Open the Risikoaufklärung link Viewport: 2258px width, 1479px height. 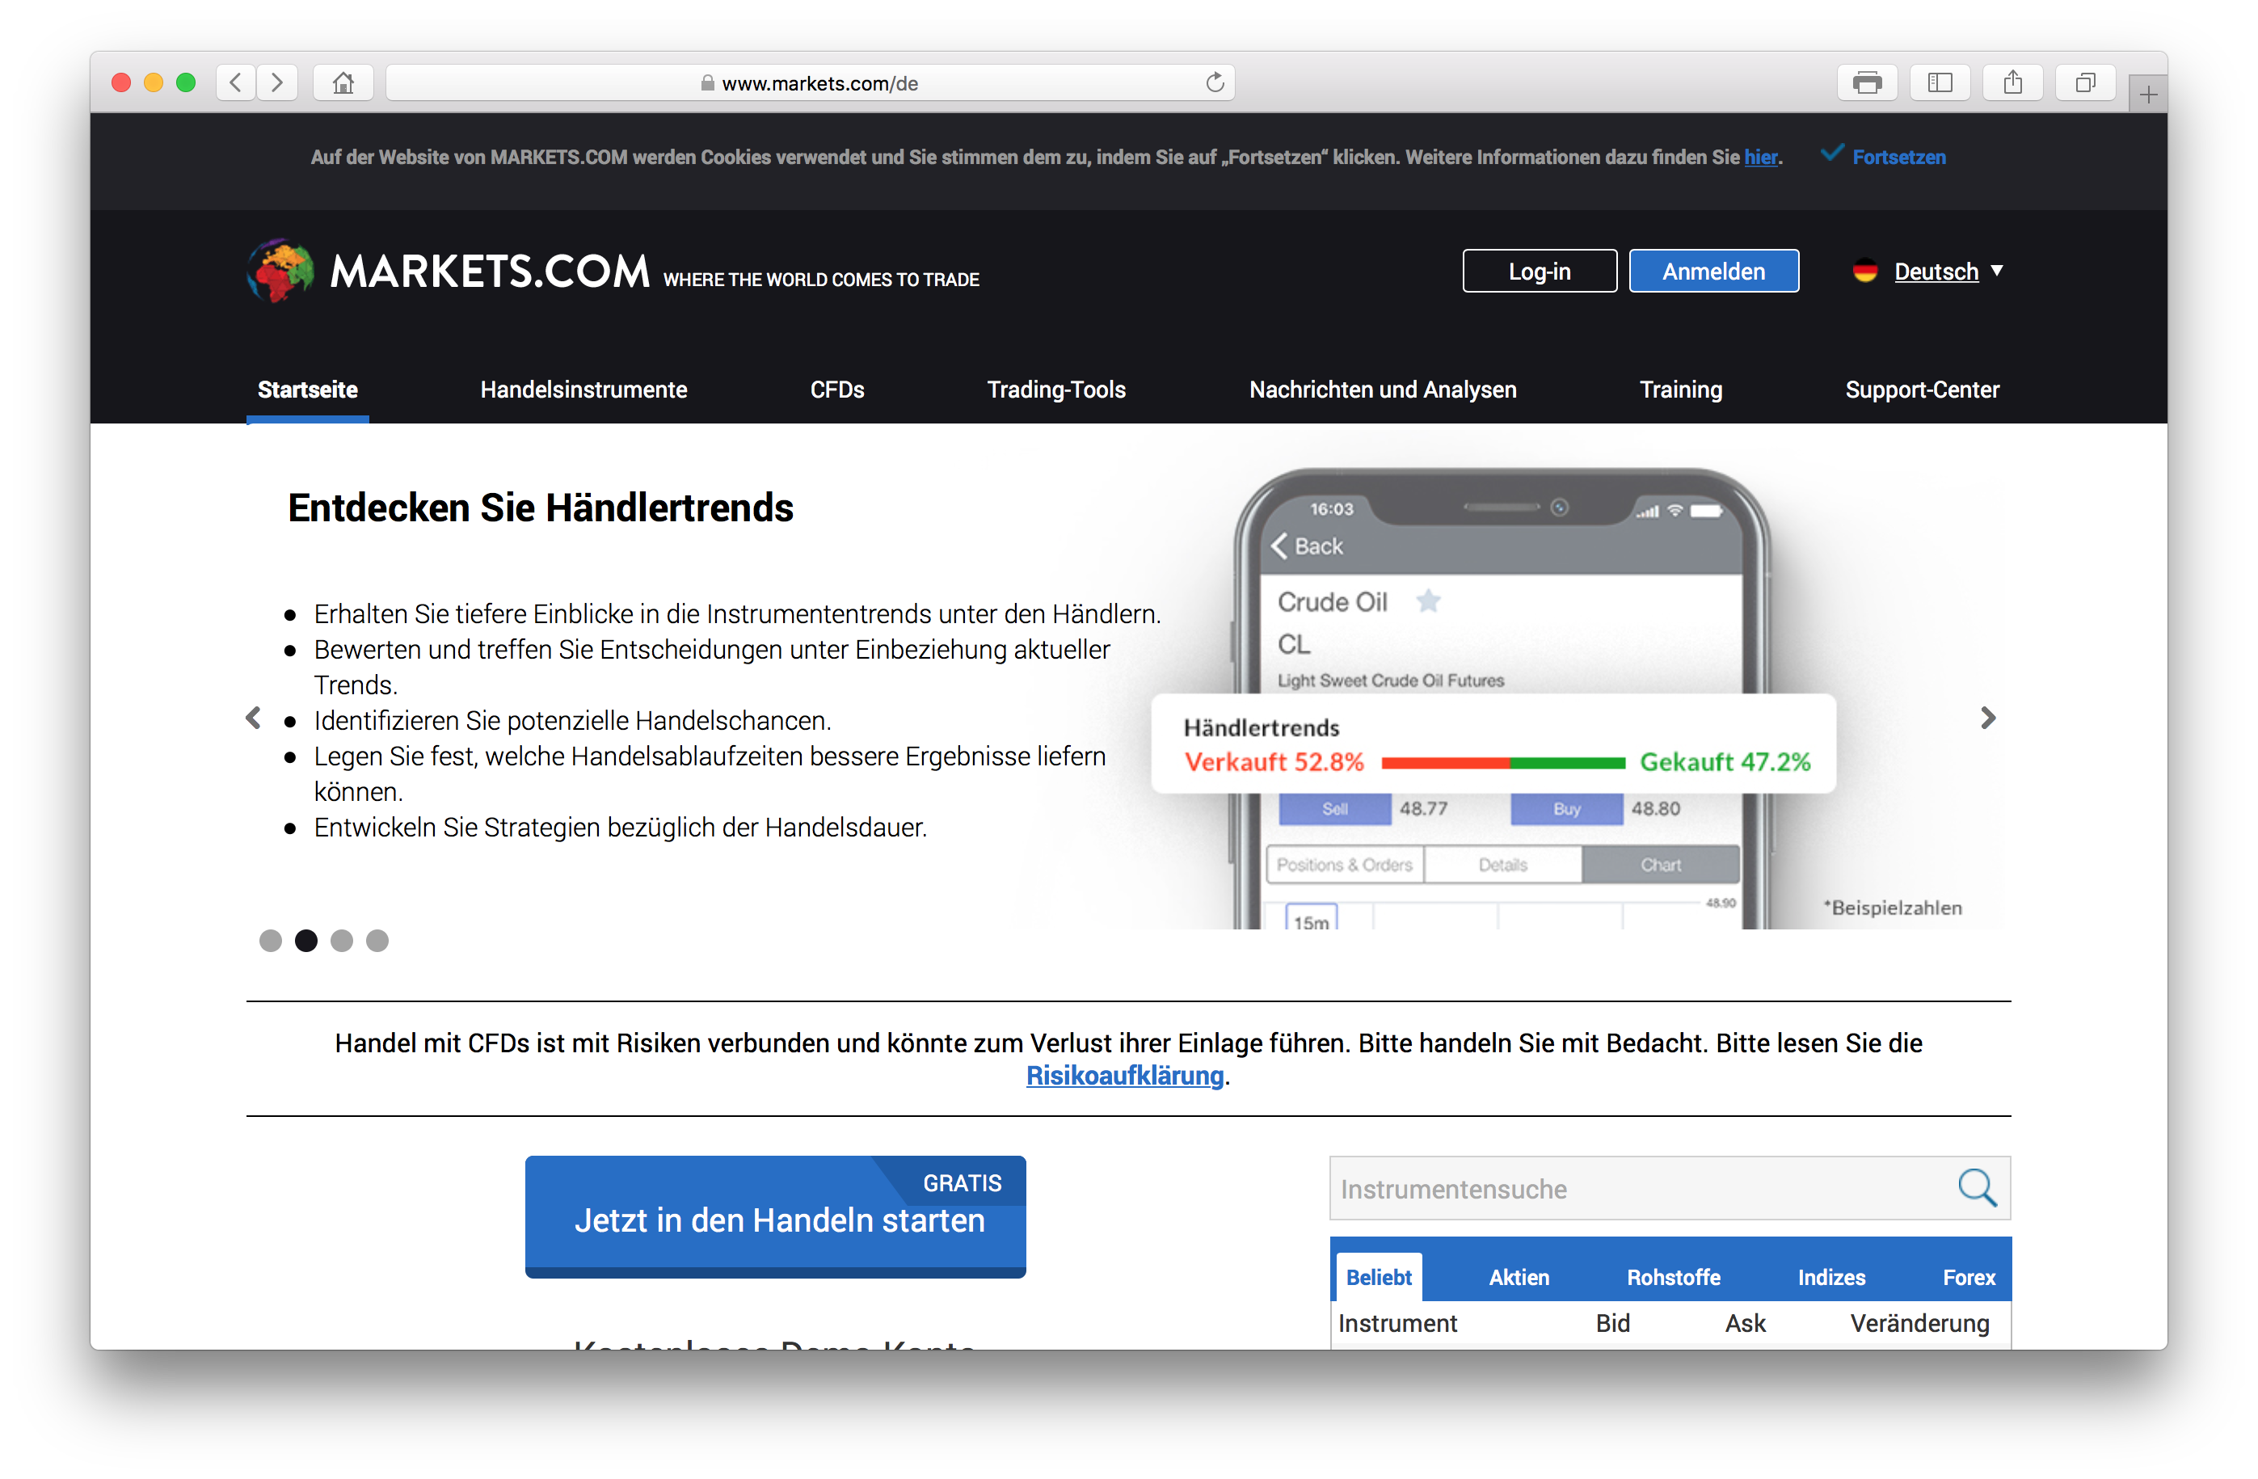coord(1124,1075)
